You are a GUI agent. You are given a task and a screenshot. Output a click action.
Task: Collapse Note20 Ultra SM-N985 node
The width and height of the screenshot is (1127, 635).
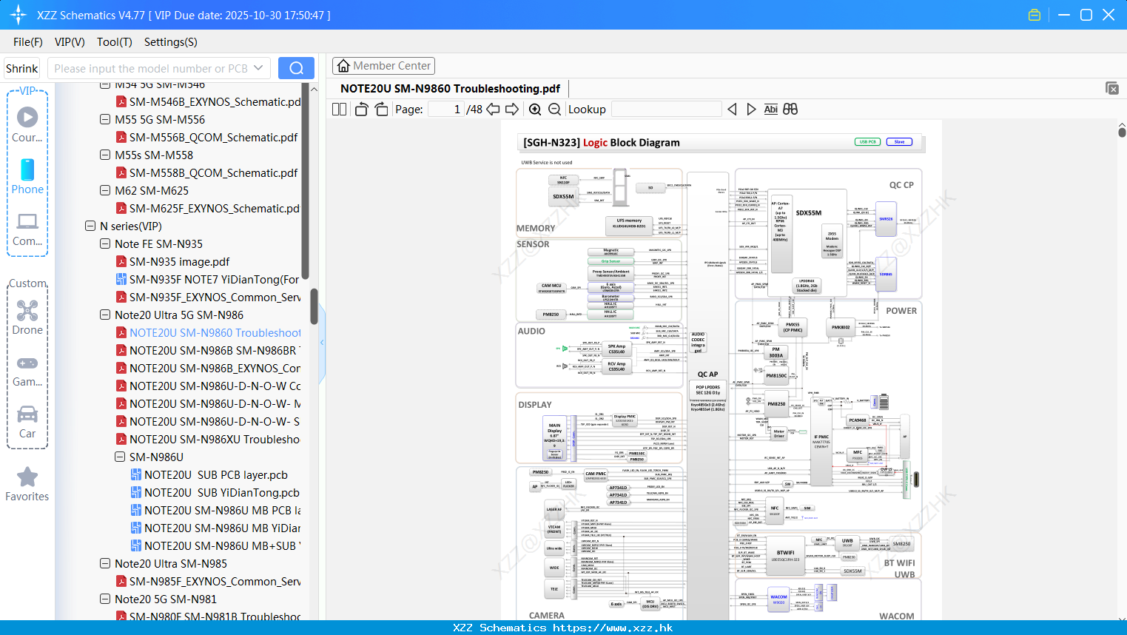click(x=105, y=563)
